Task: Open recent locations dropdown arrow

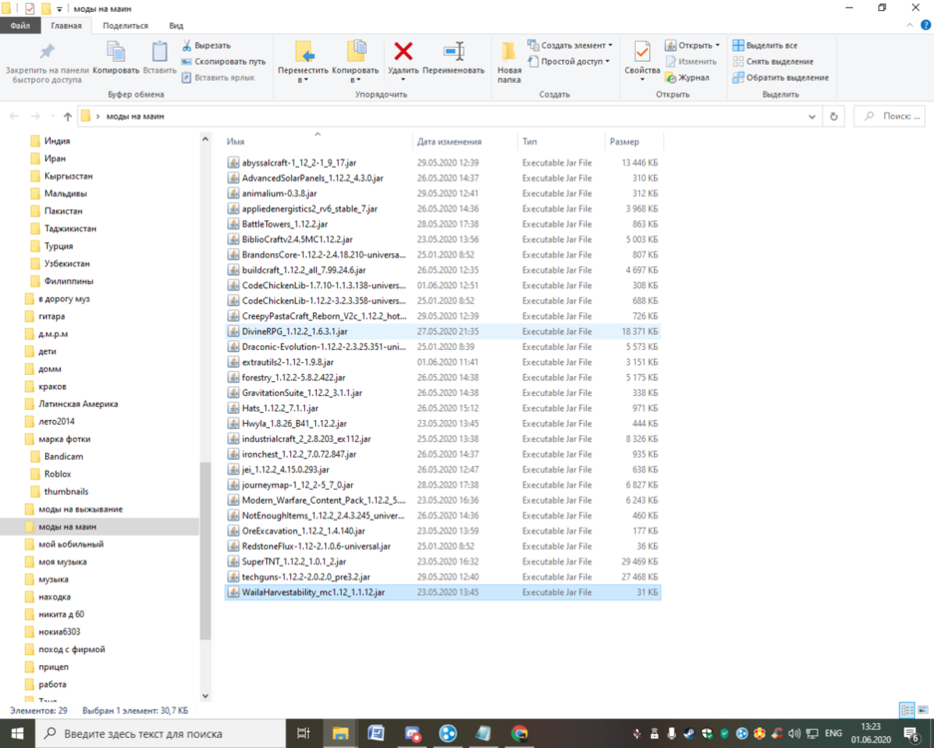Action: (x=53, y=117)
